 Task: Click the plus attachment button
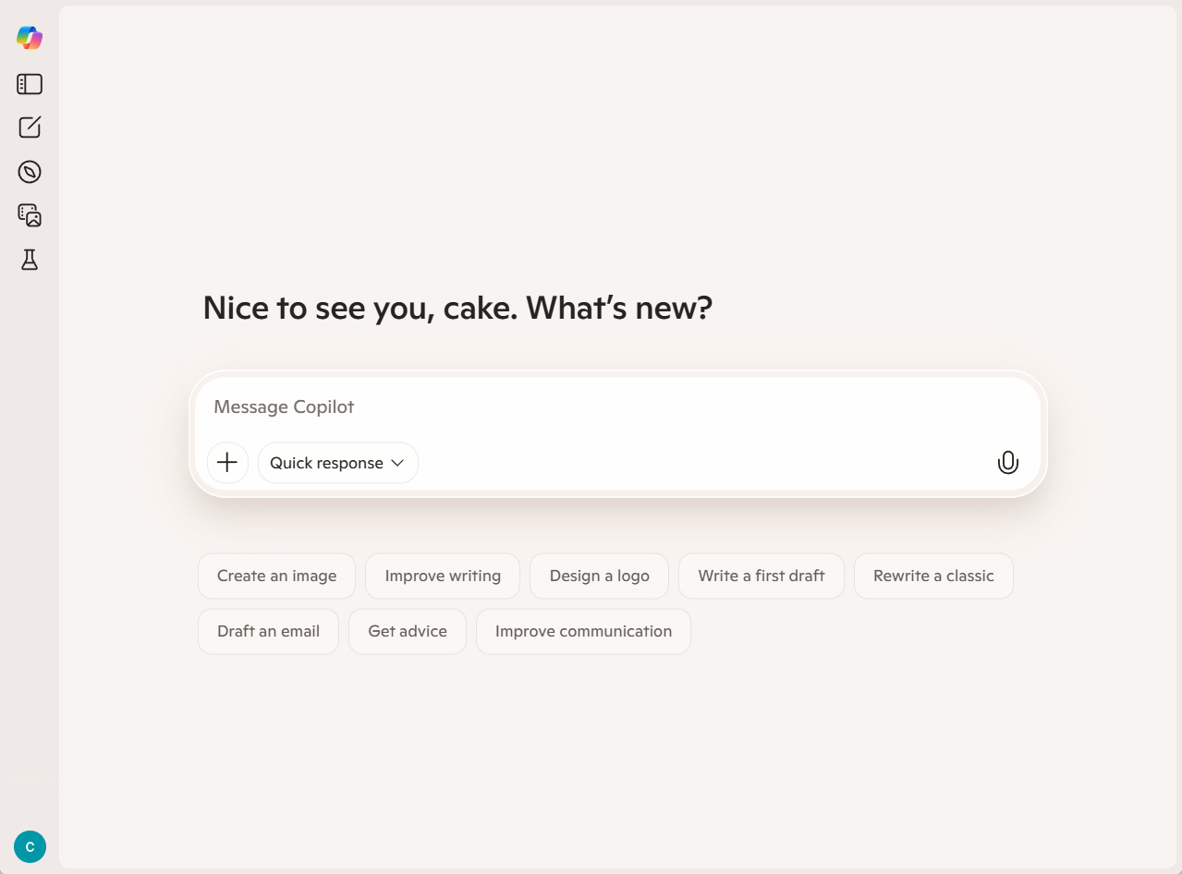(227, 463)
